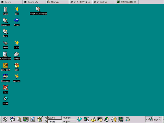Switch to xv controls taskbar window
164x123 pixels.
(104, 2)
